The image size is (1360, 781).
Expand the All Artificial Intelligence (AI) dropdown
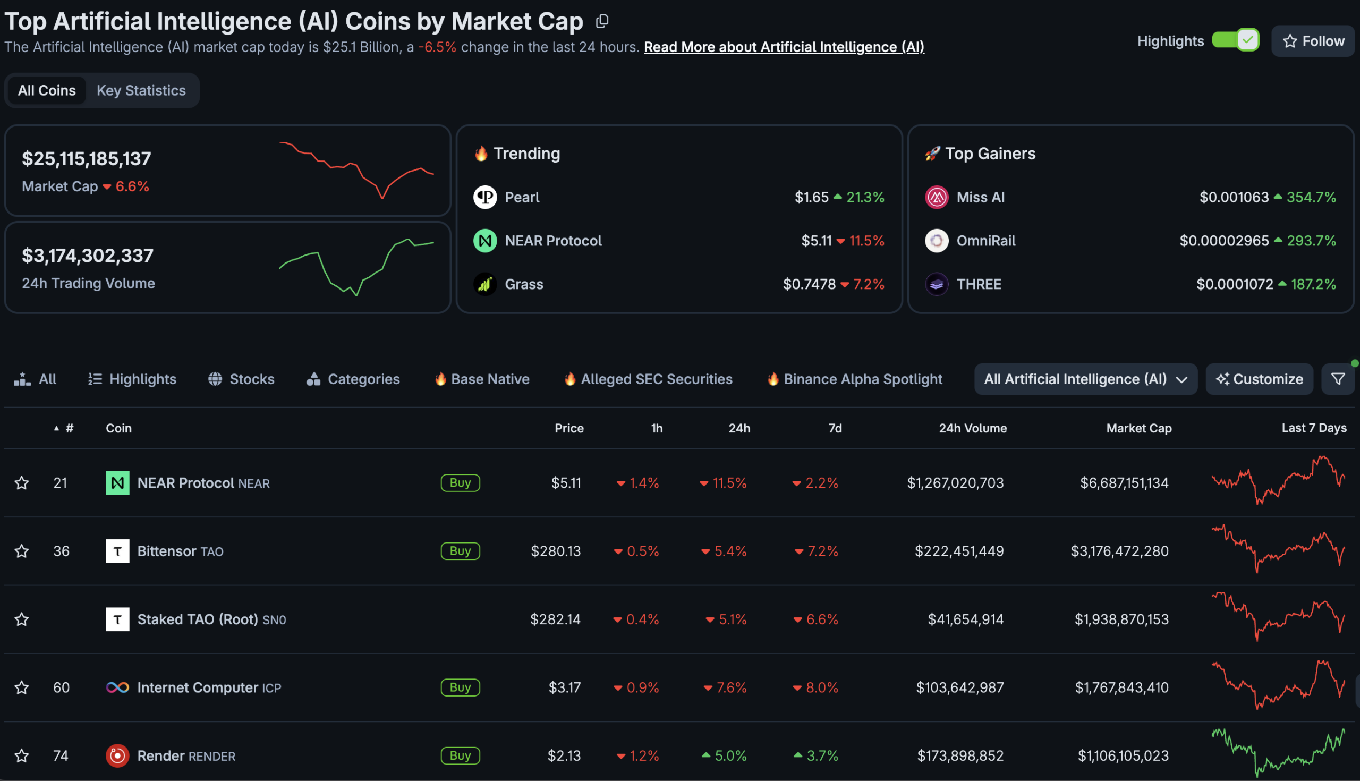coord(1085,379)
